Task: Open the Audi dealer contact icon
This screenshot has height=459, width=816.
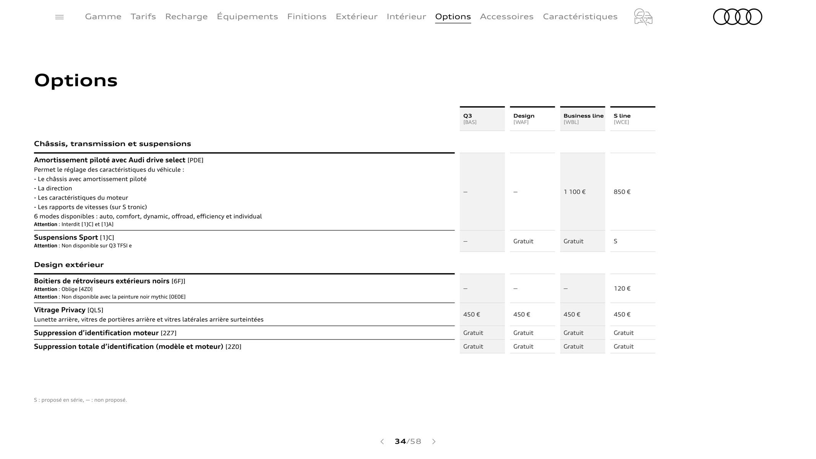Action: pos(643,17)
